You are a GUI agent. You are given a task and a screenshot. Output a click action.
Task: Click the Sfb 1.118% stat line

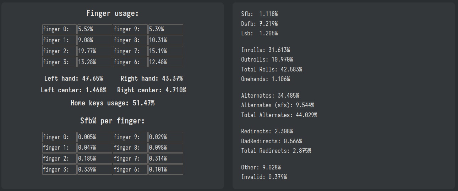(259, 14)
